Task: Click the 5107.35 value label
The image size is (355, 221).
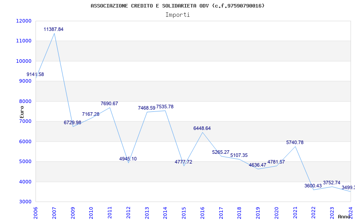Action: click(x=239, y=156)
